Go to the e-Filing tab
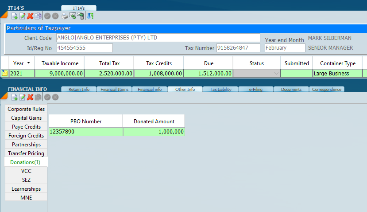This screenshot has width=367, height=212. point(255,90)
